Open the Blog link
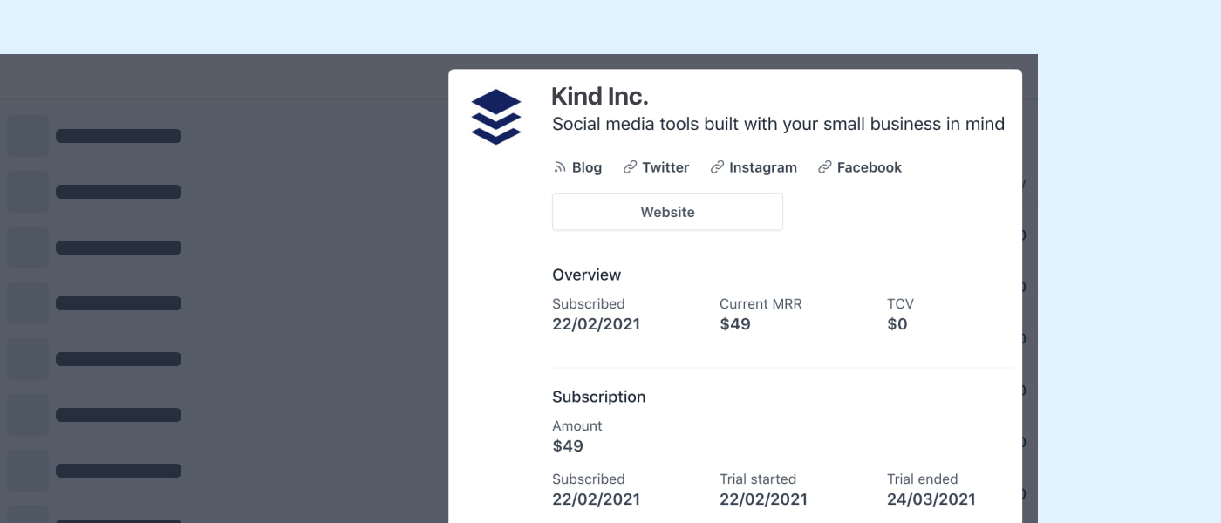 [x=586, y=167]
